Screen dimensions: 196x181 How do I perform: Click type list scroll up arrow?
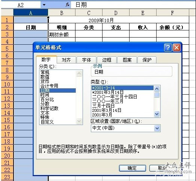(157, 89)
